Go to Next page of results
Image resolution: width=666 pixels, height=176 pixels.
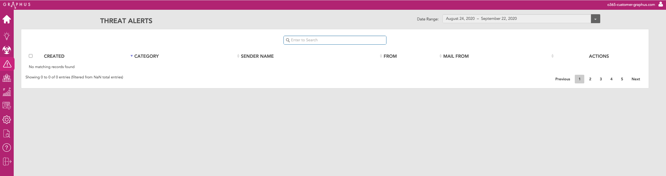[636, 79]
